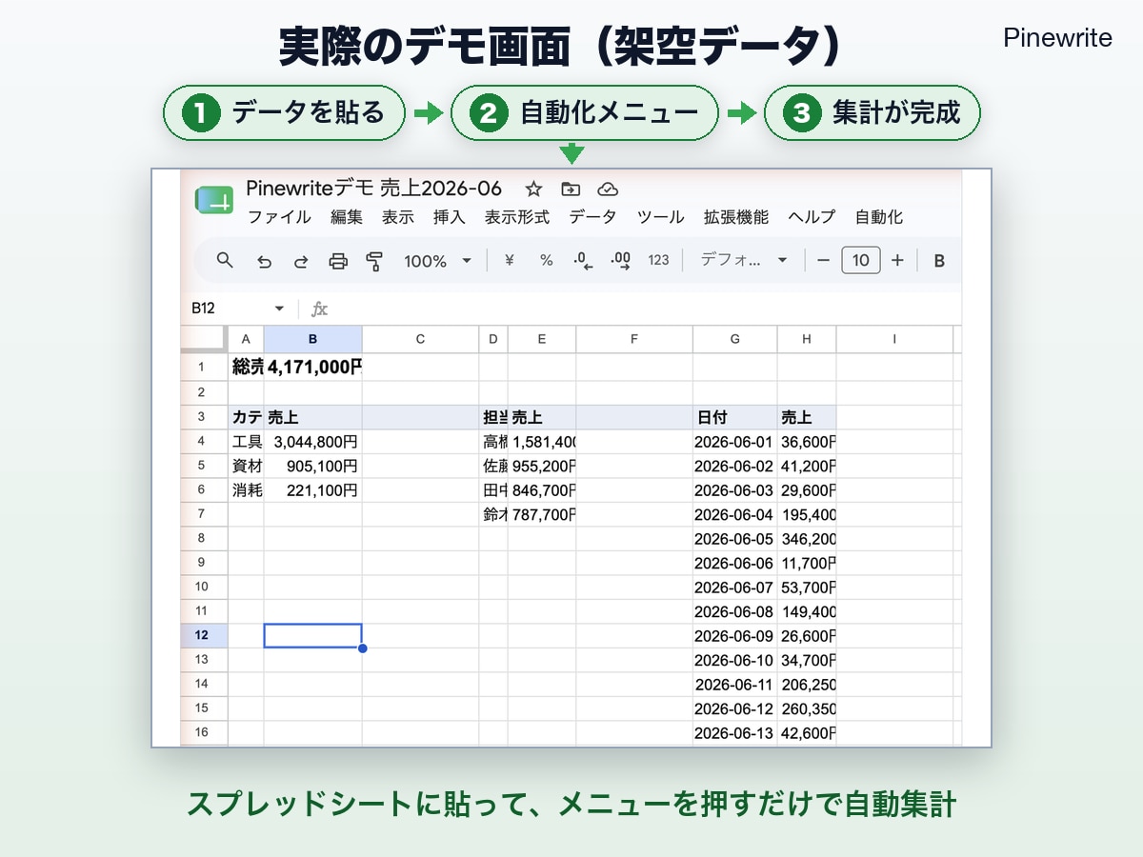Select the paint format roller
The height and width of the screenshot is (857, 1143).
click(x=374, y=261)
